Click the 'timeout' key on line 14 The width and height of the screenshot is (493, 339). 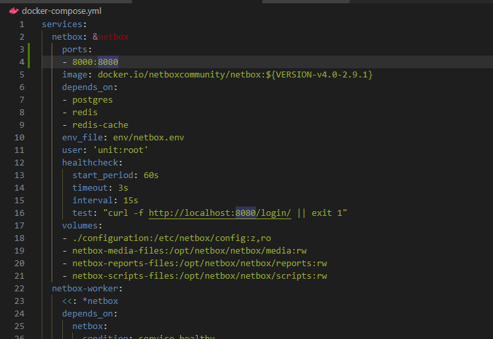[x=90, y=188]
